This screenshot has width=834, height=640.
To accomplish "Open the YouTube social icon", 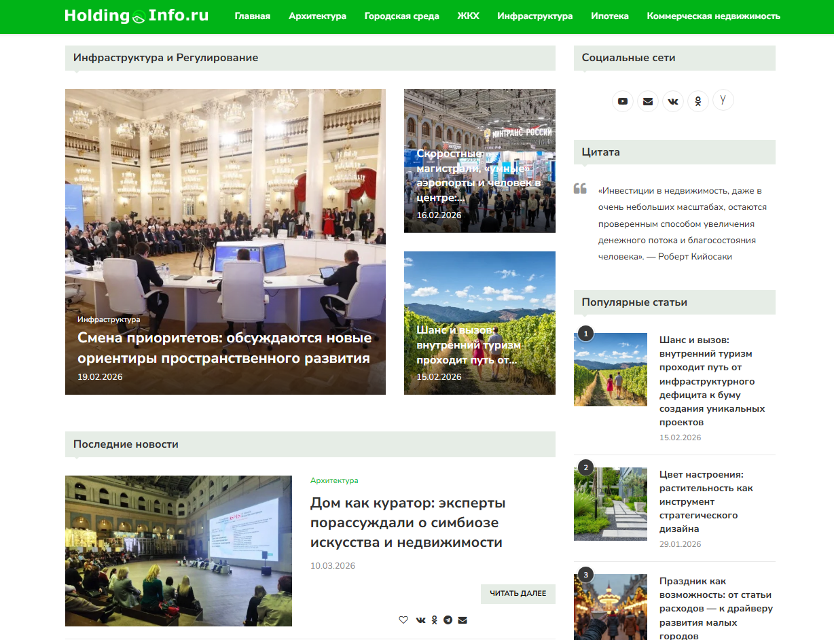I will click(x=623, y=102).
